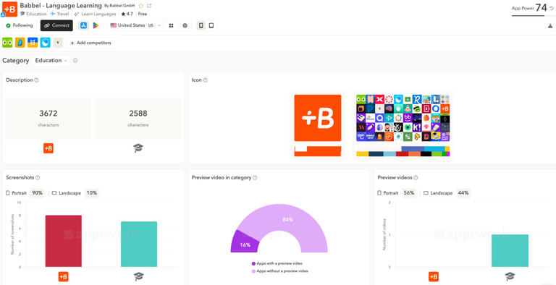
Task: Click the four-square grid icon
Action: point(172,25)
